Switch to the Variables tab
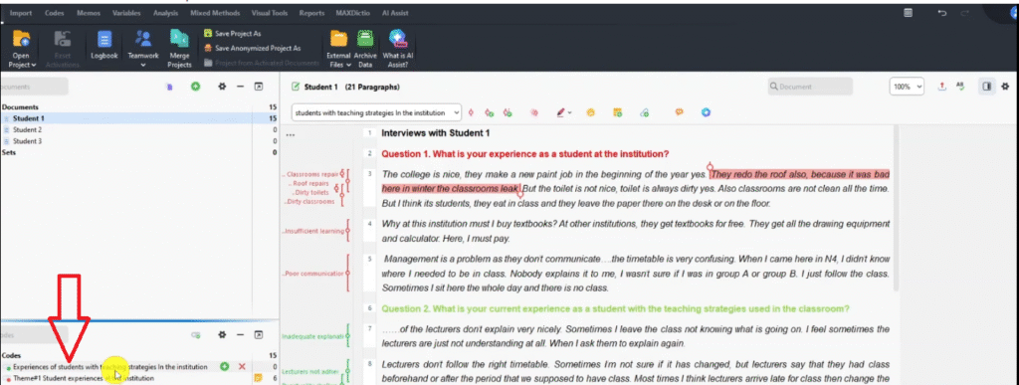Image resolution: width=1019 pixels, height=385 pixels. pos(126,13)
